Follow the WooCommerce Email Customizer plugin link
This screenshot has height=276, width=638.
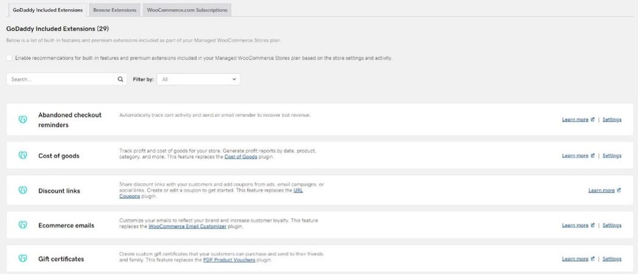click(x=187, y=226)
